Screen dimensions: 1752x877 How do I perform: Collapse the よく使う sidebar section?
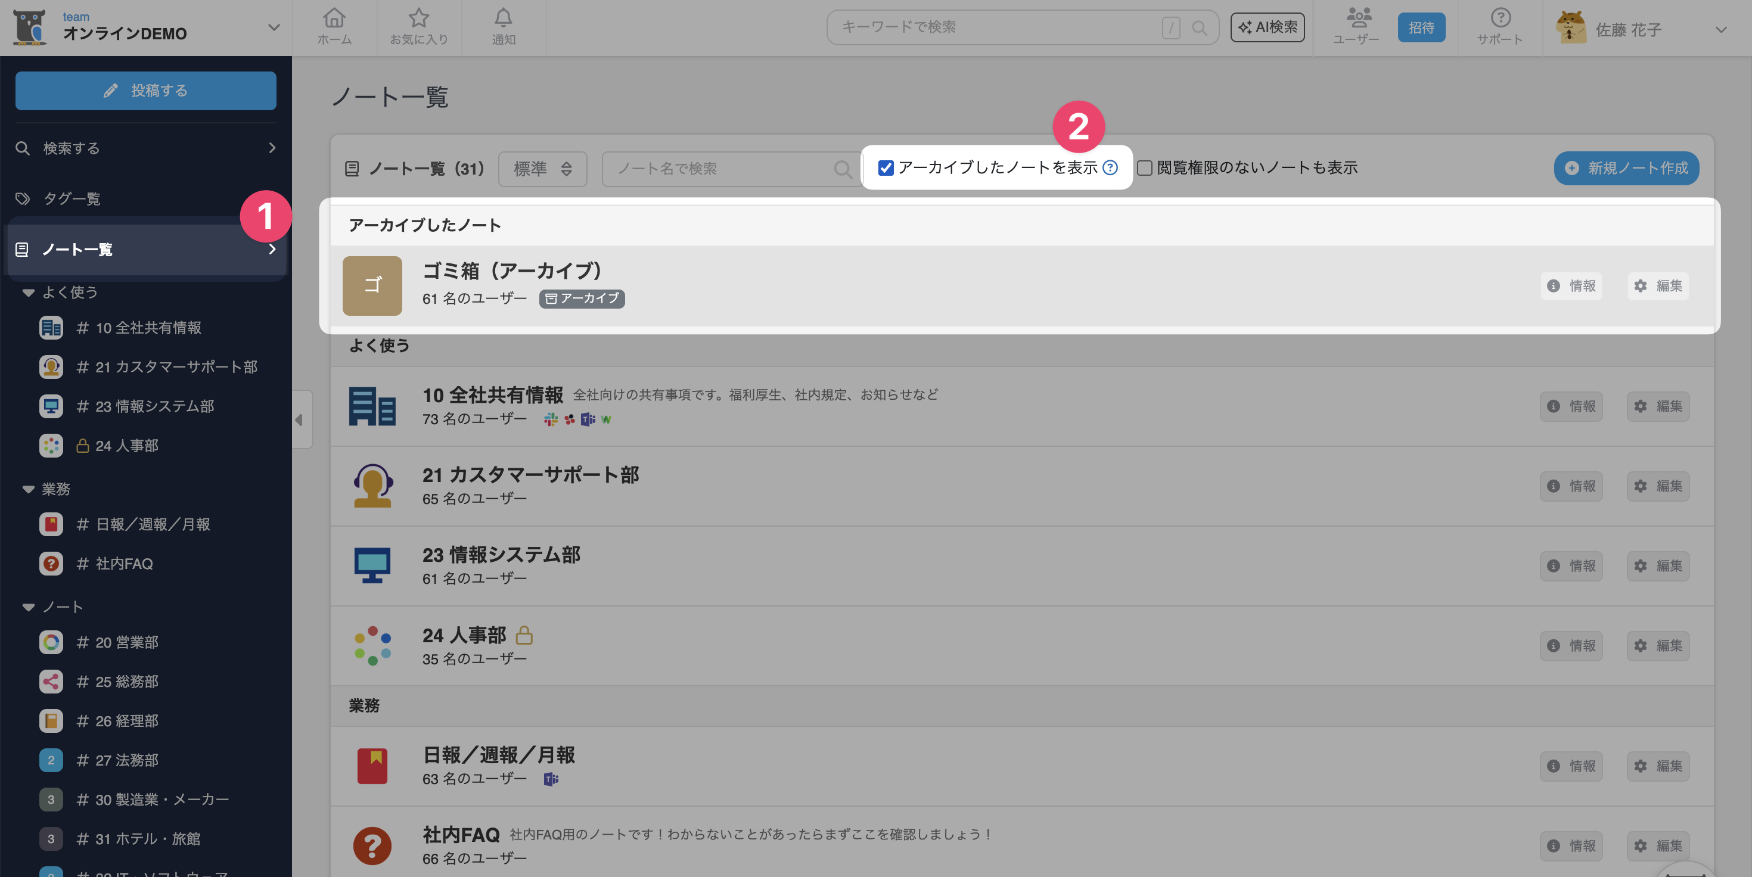29,293
